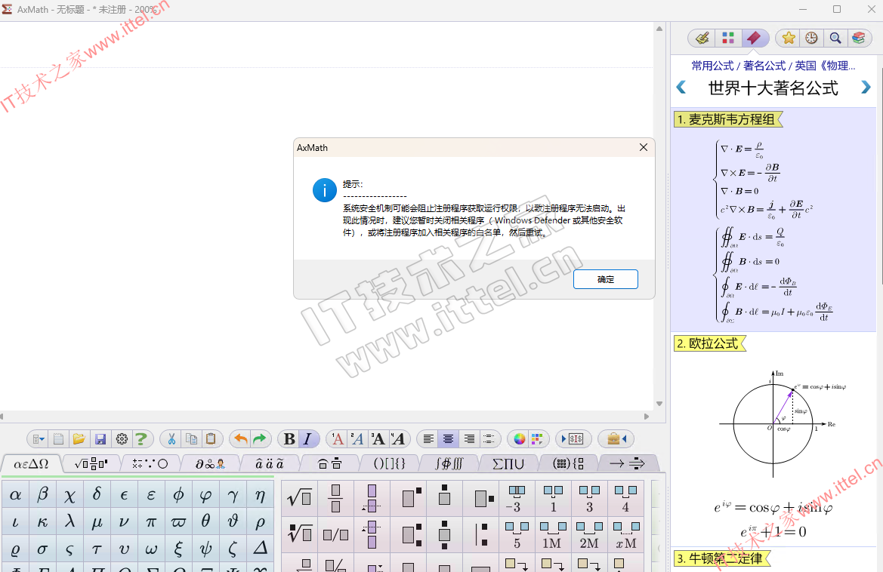Image resolution: width=883 pixels, height=572 pixels.
Task: Open the star favorites panel
Action: click(789, 38)
